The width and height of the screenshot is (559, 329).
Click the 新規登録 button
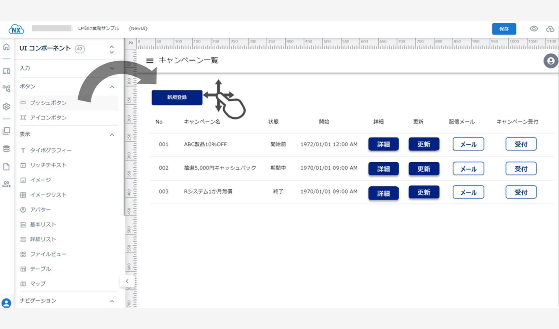click(177, 98)
